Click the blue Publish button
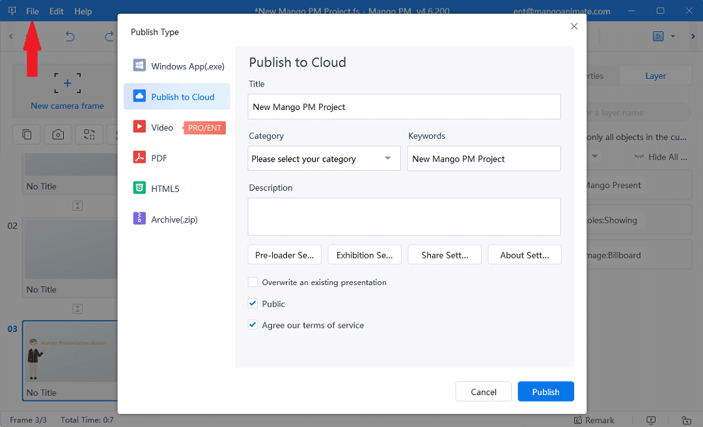Screen dimensions: 703x427 tap(545, 392)
